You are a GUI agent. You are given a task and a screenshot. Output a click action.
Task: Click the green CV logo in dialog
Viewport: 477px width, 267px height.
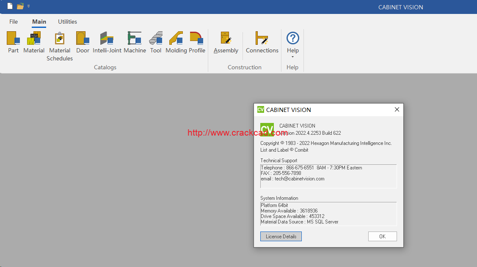pos(267,129)
